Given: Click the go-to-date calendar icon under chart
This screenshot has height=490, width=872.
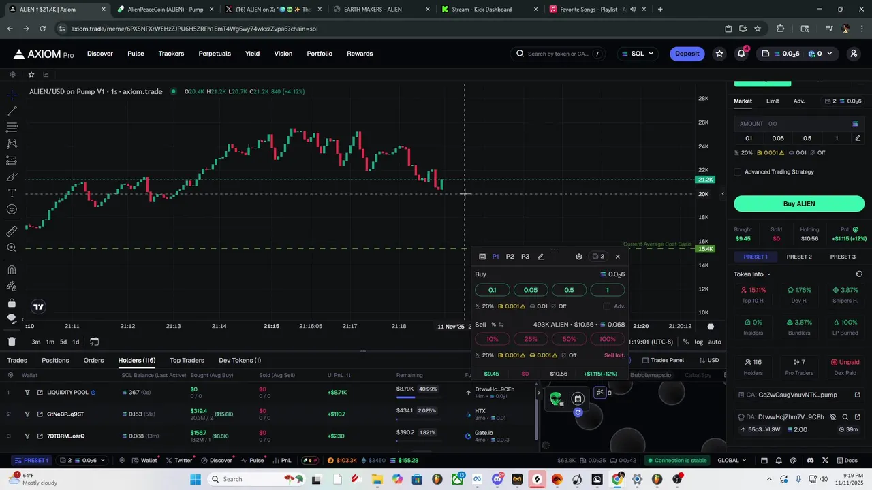Looking at the screenshot, I should coord(94,342).
